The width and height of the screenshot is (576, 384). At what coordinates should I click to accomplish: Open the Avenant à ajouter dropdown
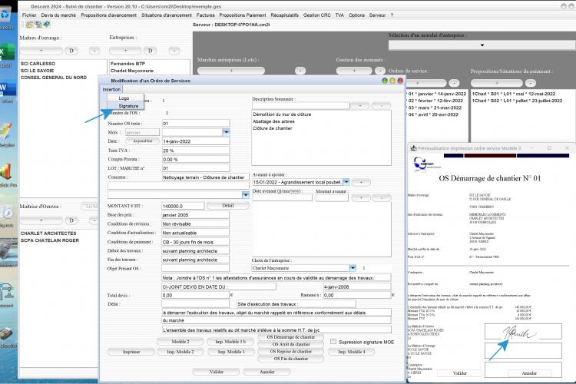point(346,182)
